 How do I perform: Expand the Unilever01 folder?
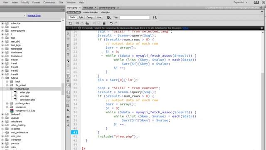pyautogui.click(x=2, y=114)
